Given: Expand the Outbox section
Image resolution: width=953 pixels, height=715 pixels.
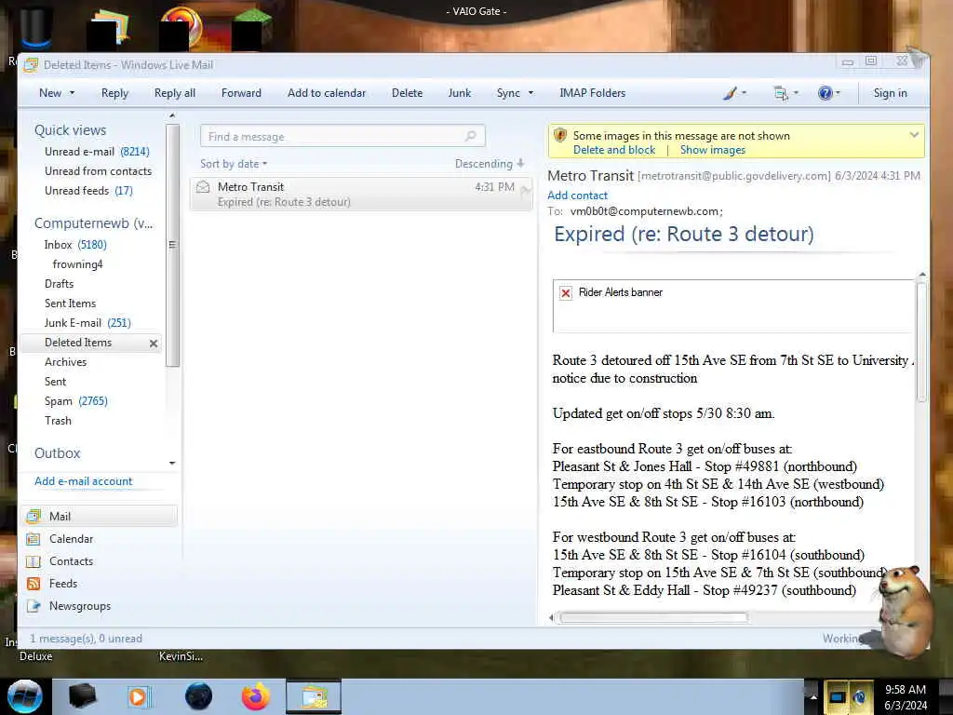Looking at the screenshot, I should [x=57, y=453].
